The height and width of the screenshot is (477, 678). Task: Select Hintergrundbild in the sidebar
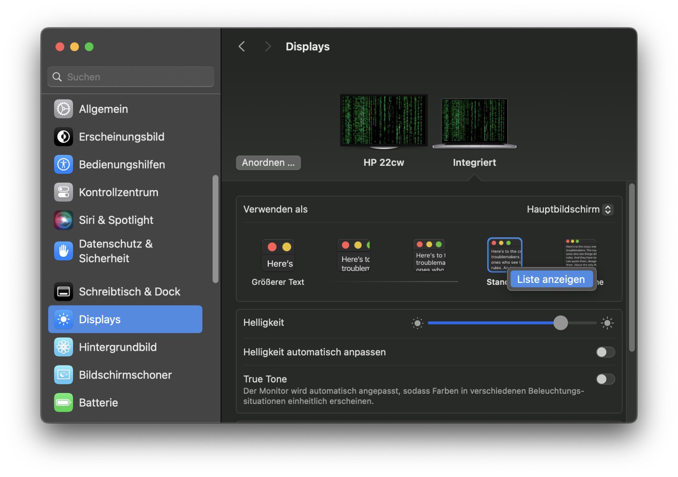coord(118,347)
